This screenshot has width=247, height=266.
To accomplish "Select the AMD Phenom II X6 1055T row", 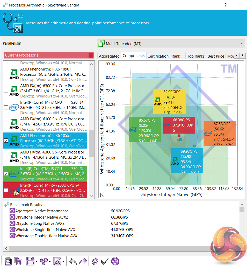I will (x=45, y=141).
